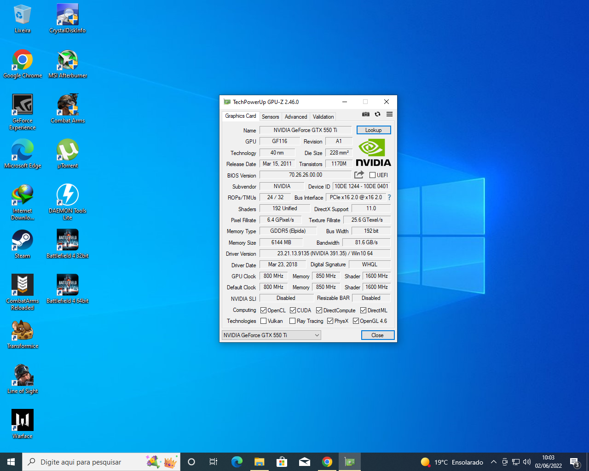The height and width of the screenshot is (471, 589).
Task: Click the Bus Interface question mark
Action: [389, 197]
